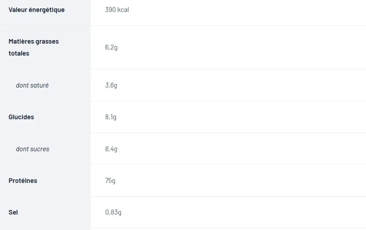Select the 390 kcal value
Screen dimensions: 366x230
[x=117, y=10]
